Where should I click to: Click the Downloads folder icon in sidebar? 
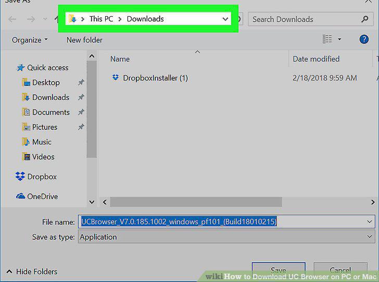click(26, 97)
